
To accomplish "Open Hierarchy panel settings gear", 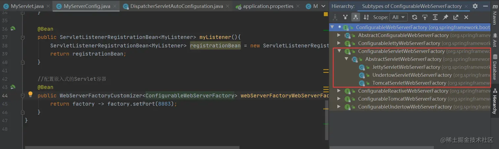I will pos(475,6).
